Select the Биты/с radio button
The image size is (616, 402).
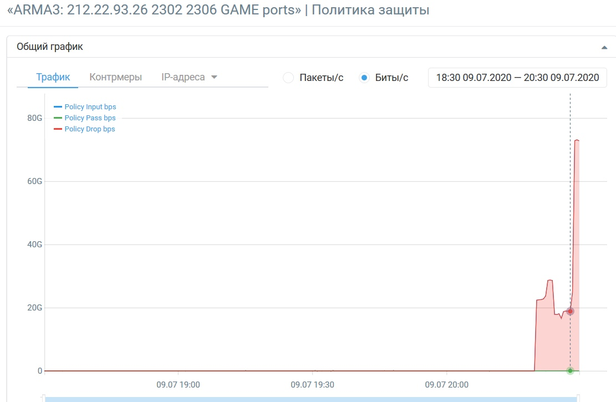pyautogui.click(x=364, y=78)
